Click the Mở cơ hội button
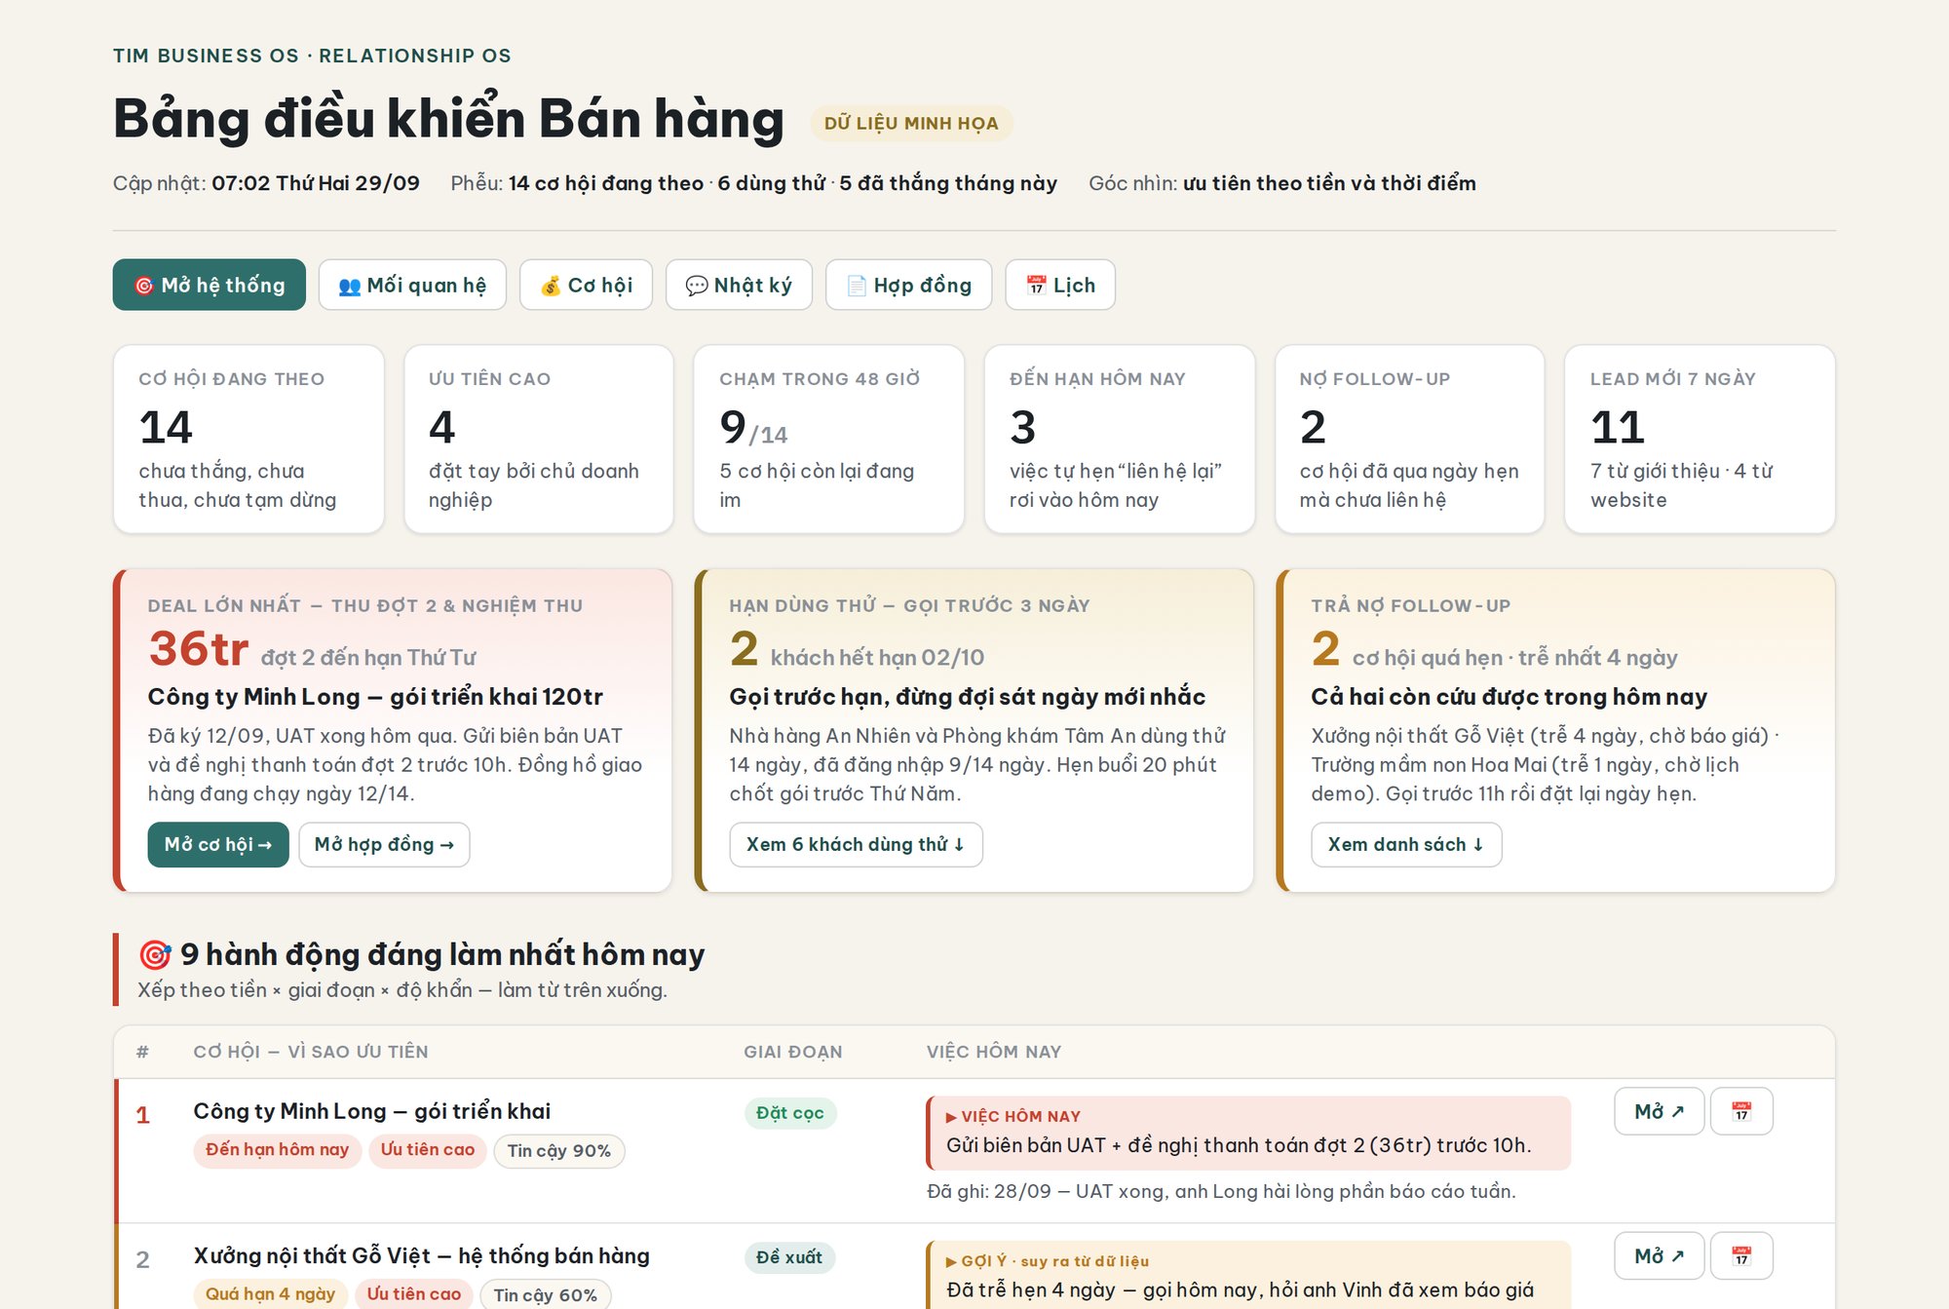This screenshot has width=1949, height=1309. click(218, 844)
